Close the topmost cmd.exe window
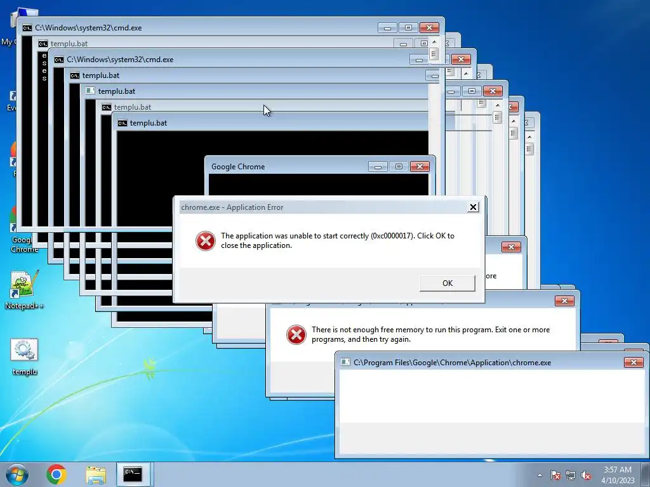This screenshot has height=487, width=650. point(429,28)
